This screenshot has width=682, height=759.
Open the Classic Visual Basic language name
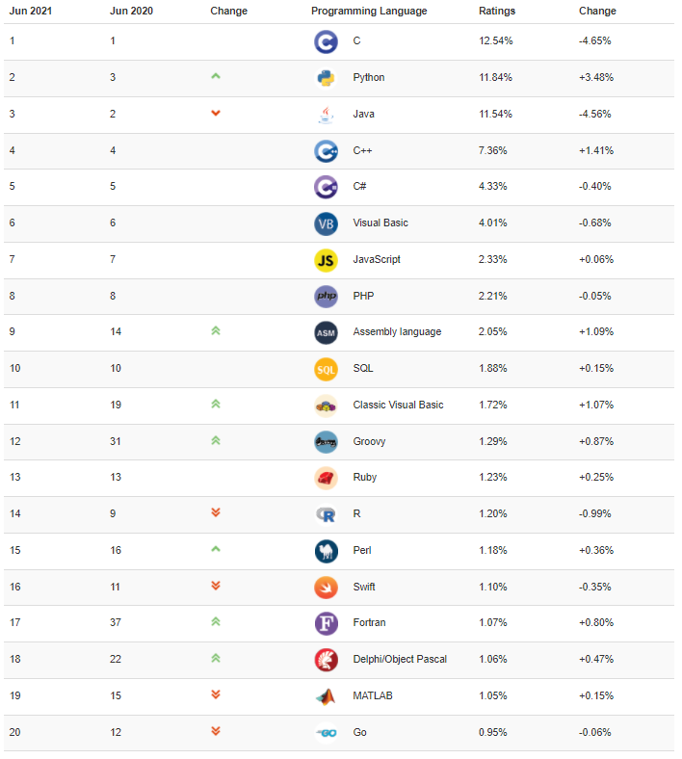(x=398, y=406)
